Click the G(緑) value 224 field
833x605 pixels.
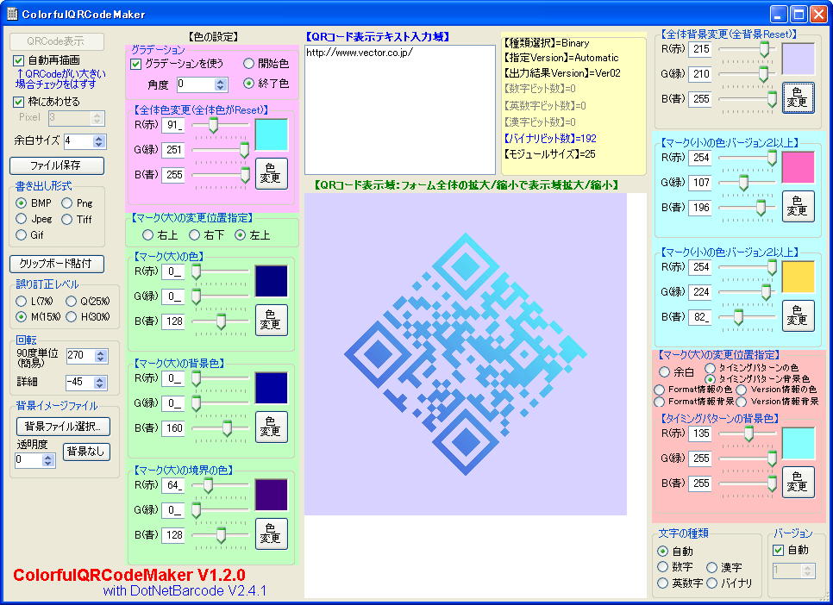[x=700, y=291]
